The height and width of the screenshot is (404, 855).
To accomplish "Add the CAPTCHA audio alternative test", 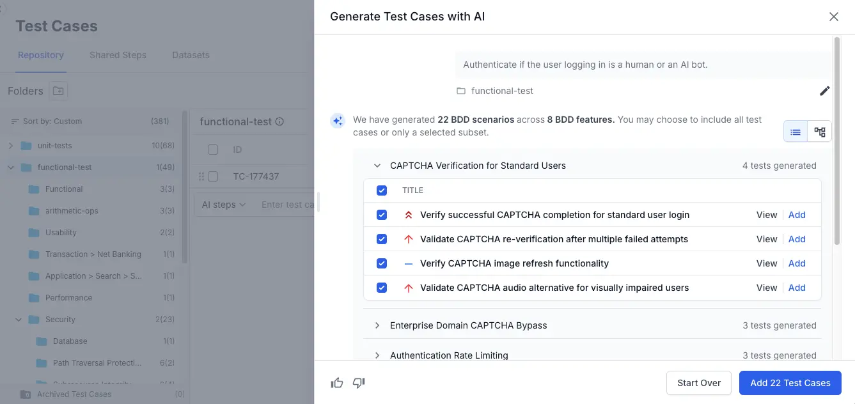I will click(x=797, y=288).
